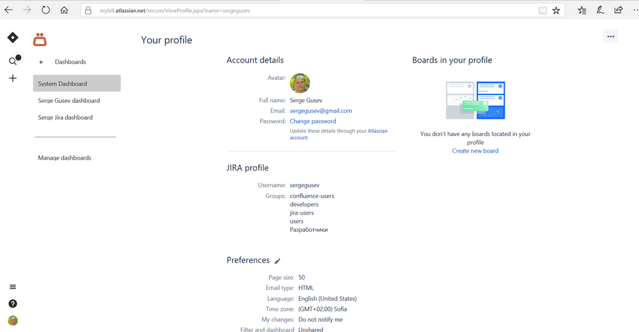Click Change password link
Viewport: 639px width, 332px height.
click(x=313, y=121)
